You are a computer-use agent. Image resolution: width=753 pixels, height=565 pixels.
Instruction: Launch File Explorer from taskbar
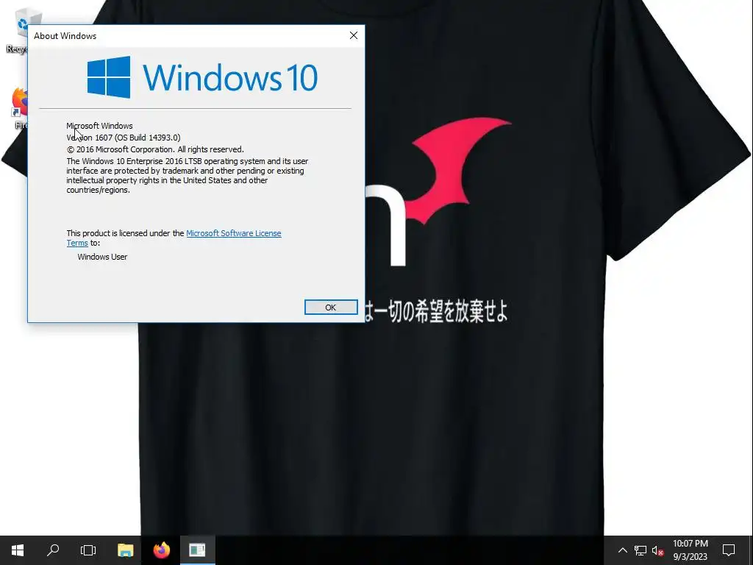coord(125,550)
